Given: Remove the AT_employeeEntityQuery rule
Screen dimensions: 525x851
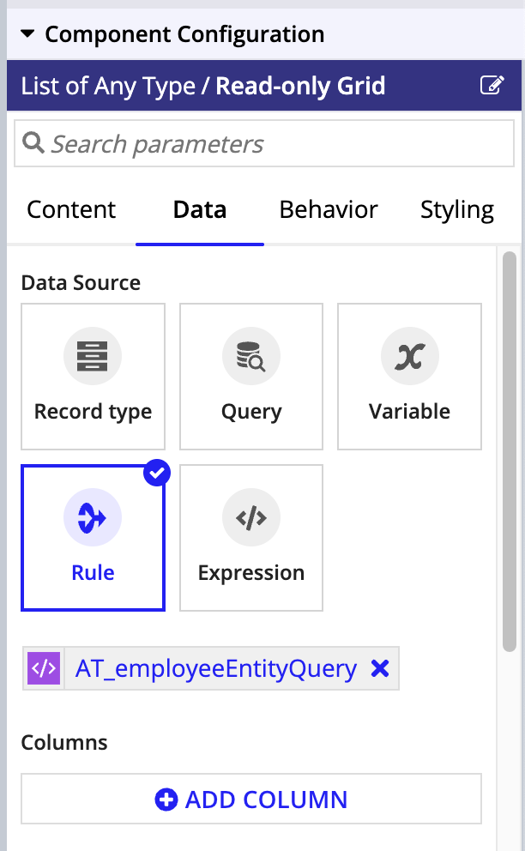Looking at the screenshot, I should pos(379,668).
